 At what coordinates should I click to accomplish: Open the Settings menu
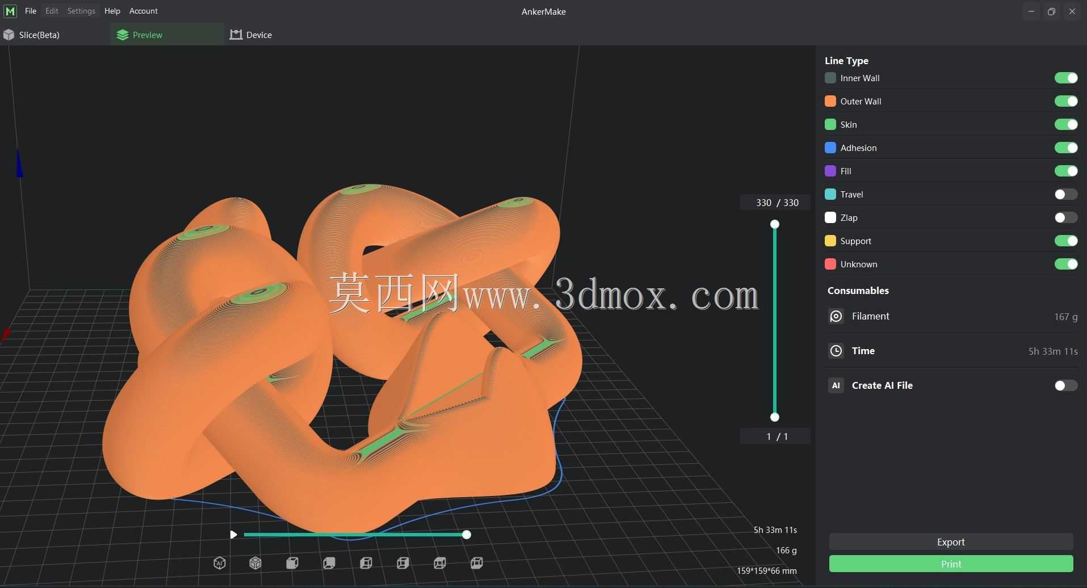[x=81, y=11]
